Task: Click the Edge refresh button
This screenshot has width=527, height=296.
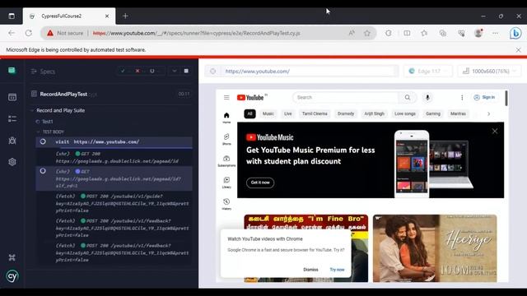Action: point(29,33)
